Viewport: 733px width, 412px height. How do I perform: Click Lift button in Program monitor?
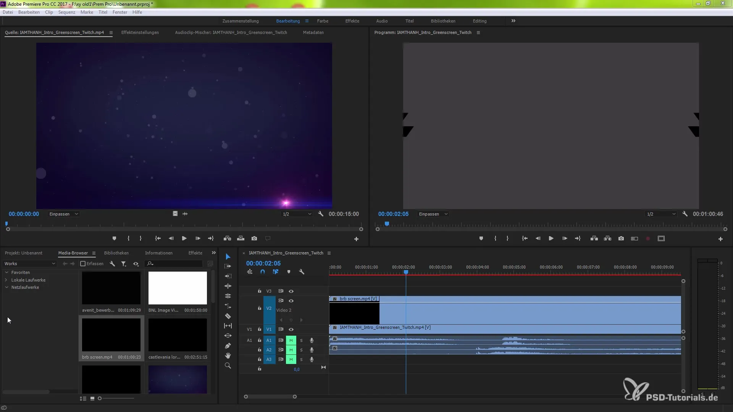(594, 238)
